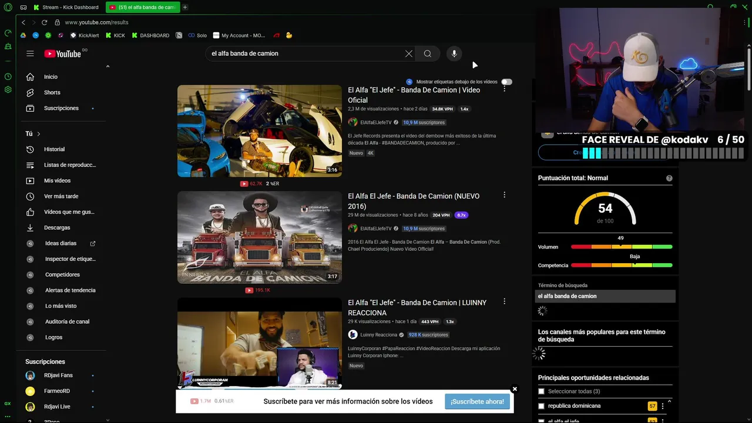Open the rubber duck bookmark icon
This screenshot has width=752, height=423.
coord(289,35)
